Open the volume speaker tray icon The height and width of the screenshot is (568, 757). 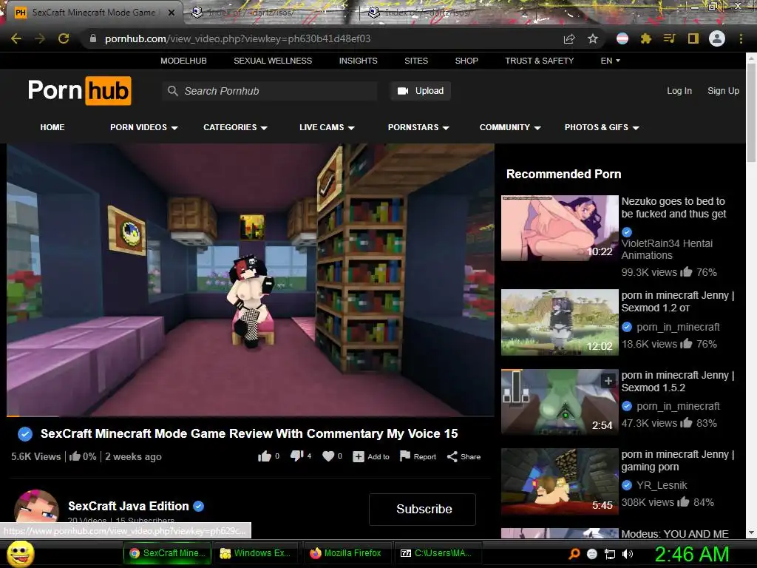coord(628,554)
